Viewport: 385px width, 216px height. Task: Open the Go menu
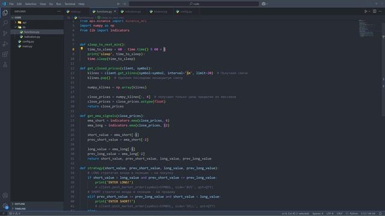click(51, 4)
